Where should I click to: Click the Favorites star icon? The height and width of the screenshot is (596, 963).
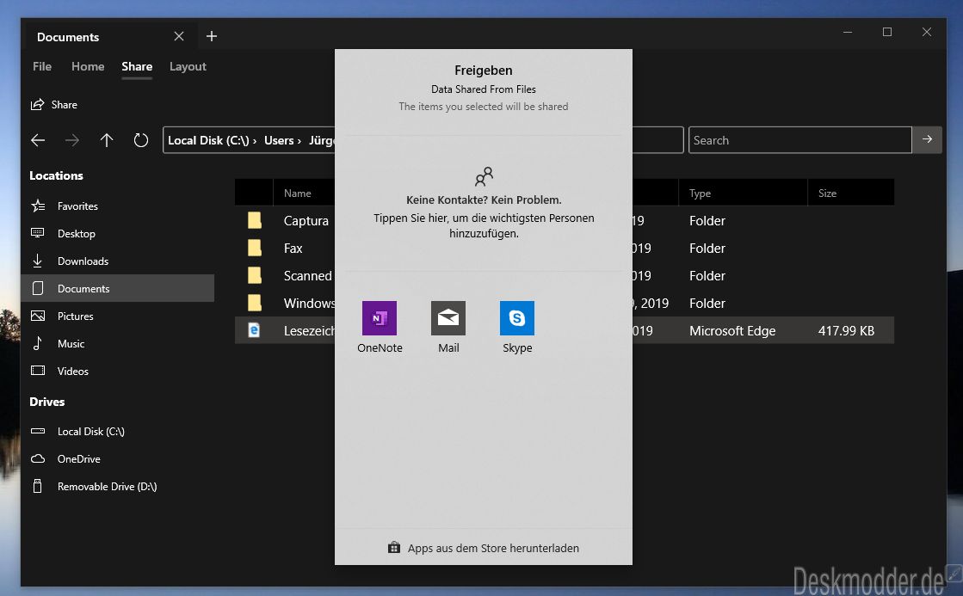(38, 206)
